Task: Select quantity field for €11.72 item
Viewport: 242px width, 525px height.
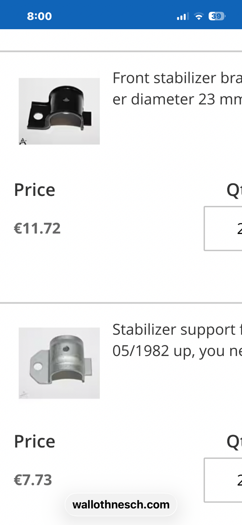Action: point(223,228)
